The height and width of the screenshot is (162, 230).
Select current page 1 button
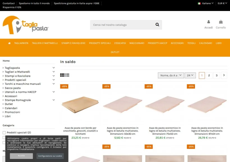pyautogui.click(x=202, y=75)
